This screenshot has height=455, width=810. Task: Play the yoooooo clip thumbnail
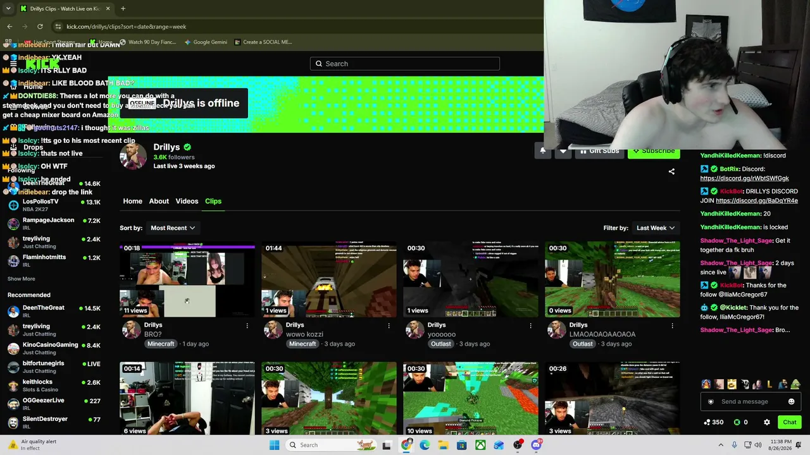click(x=471, y=279)
